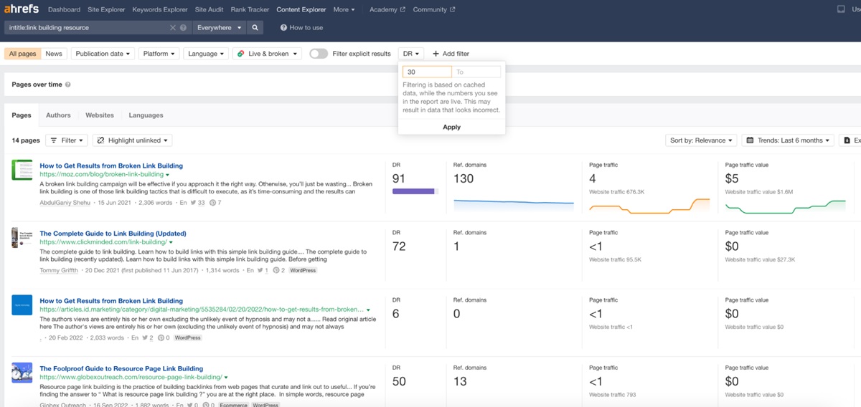Open Site Audit in top navigation

(x=209, y=9)
